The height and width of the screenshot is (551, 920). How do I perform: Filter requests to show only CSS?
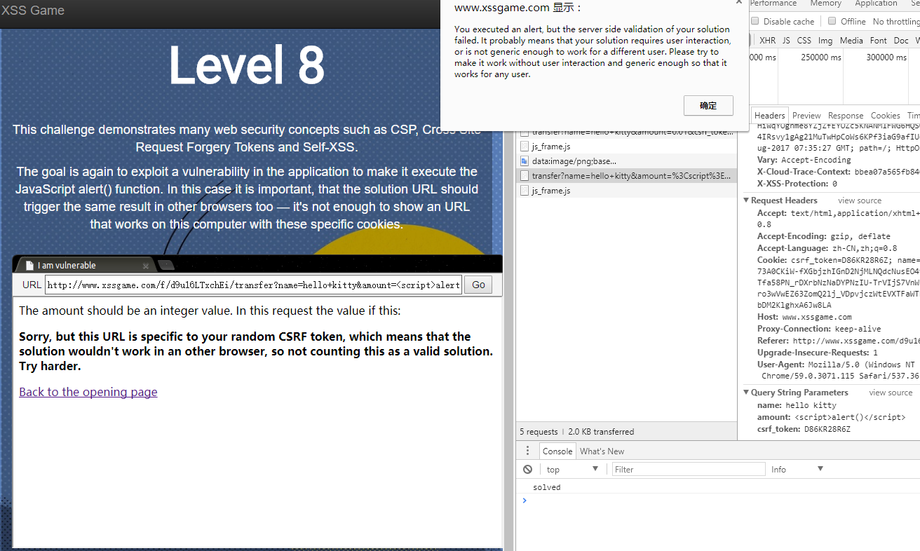(x=804, y=40)
